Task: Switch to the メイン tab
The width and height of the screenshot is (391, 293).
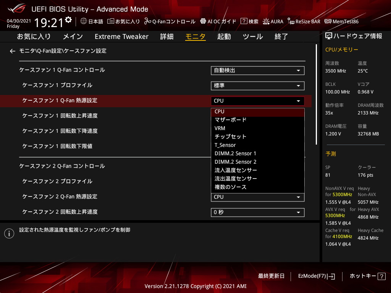Action: coord(73,37)
